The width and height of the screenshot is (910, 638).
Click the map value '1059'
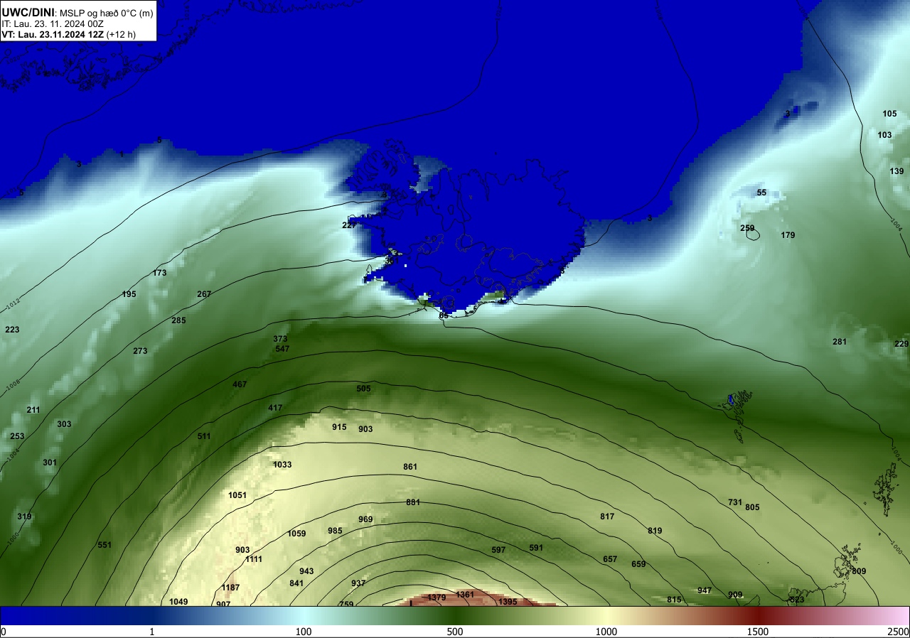coord(296,534)
